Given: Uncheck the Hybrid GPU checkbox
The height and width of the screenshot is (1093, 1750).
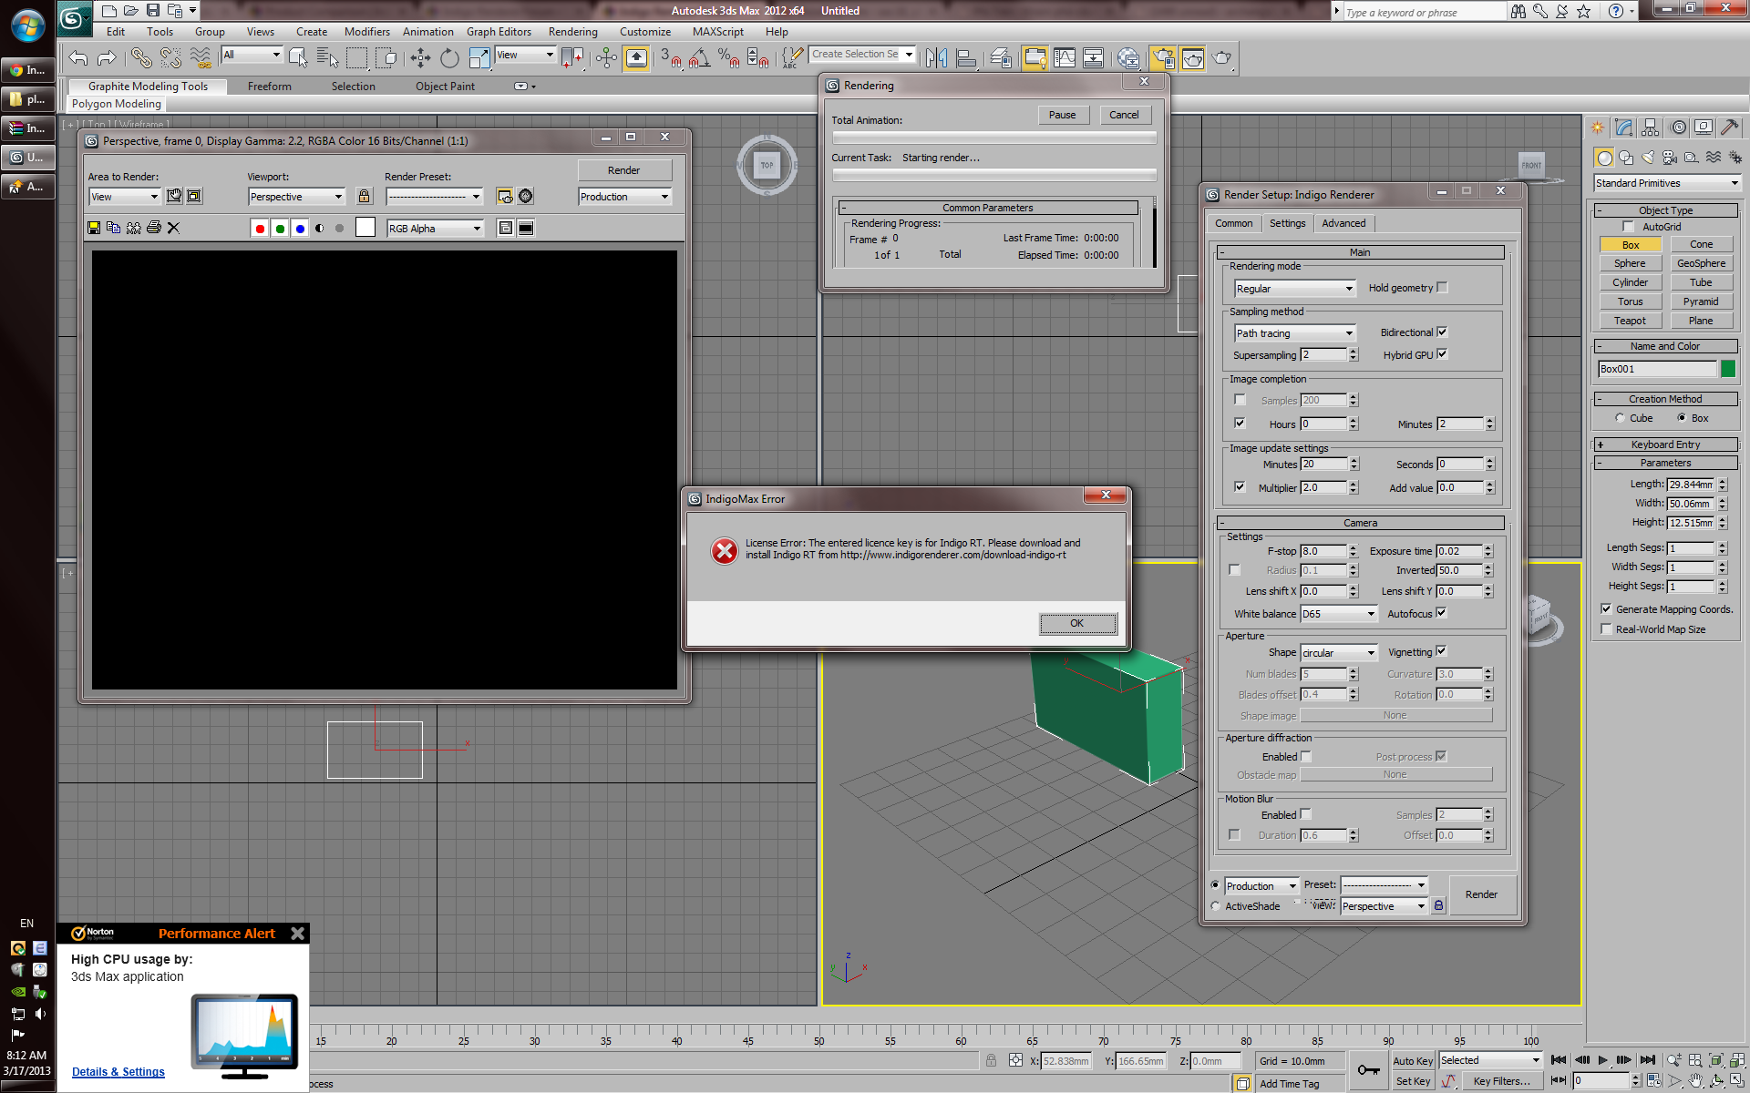Looking at the screenshot, I should point(1442,354).
